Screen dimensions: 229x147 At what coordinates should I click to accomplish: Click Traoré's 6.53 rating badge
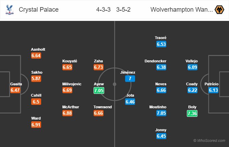pyautogui.click(x=161, y=44)
